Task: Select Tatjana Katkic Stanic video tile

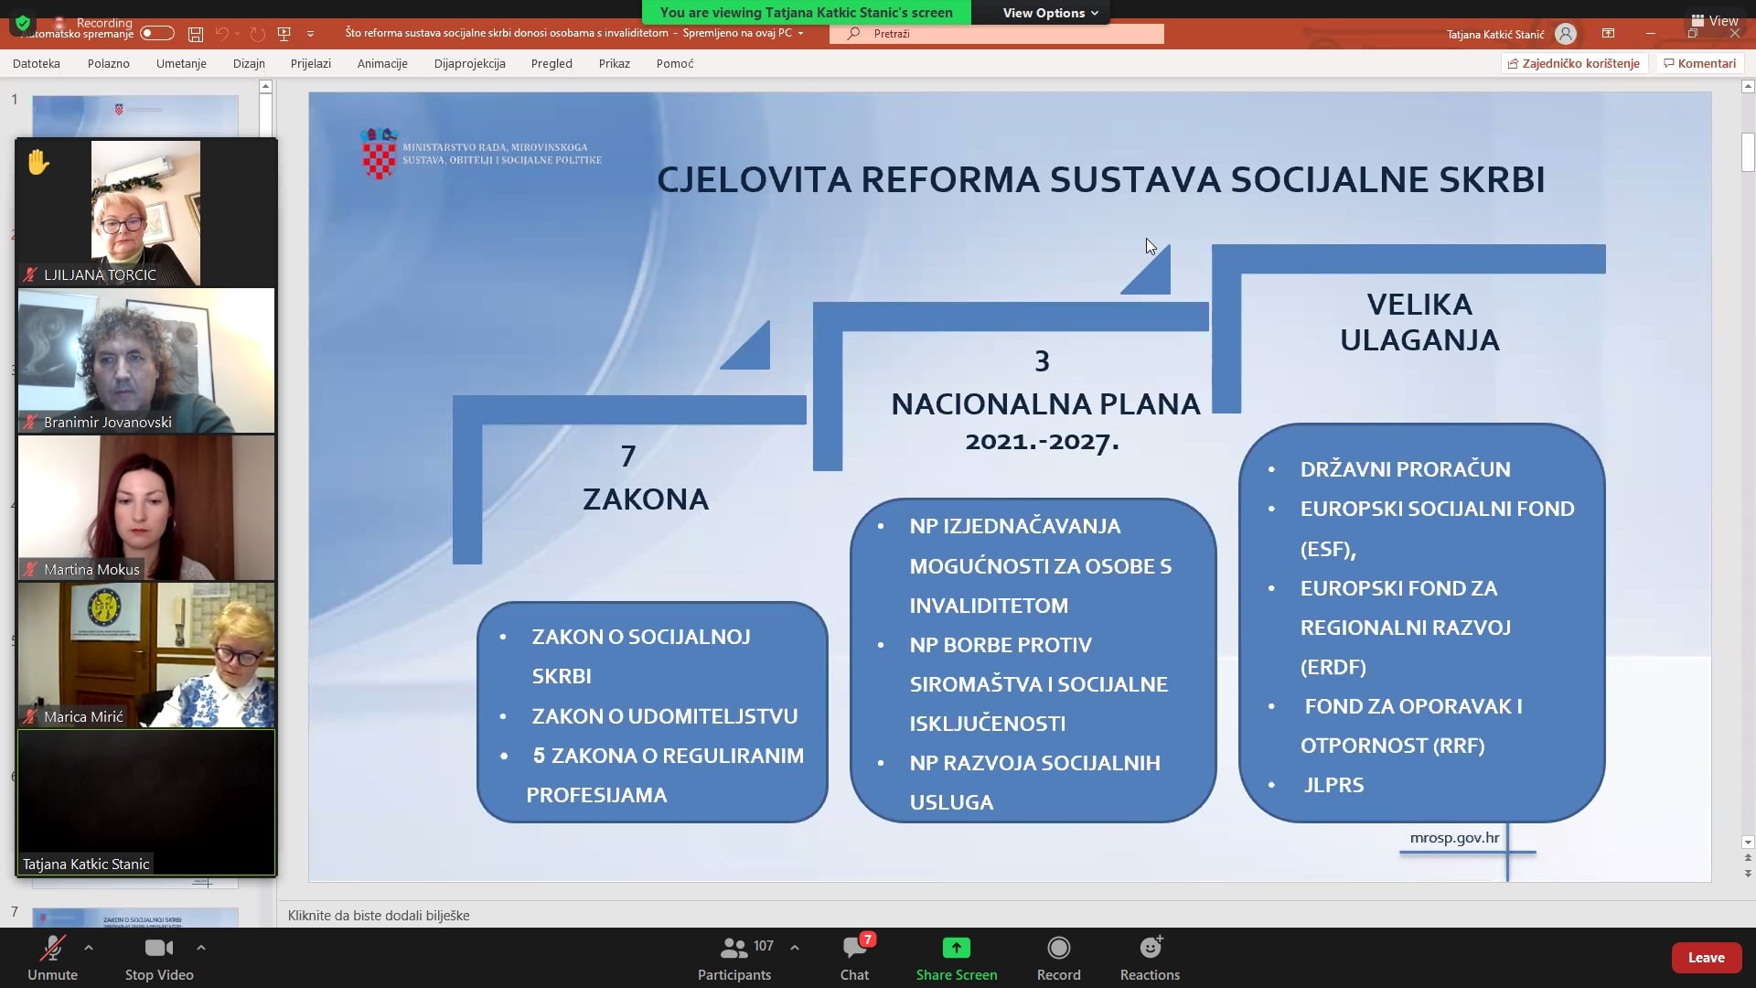Action: pos(146,802)
